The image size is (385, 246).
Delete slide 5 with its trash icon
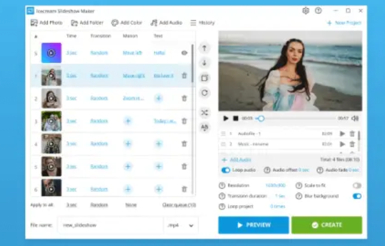click(184, 166)
